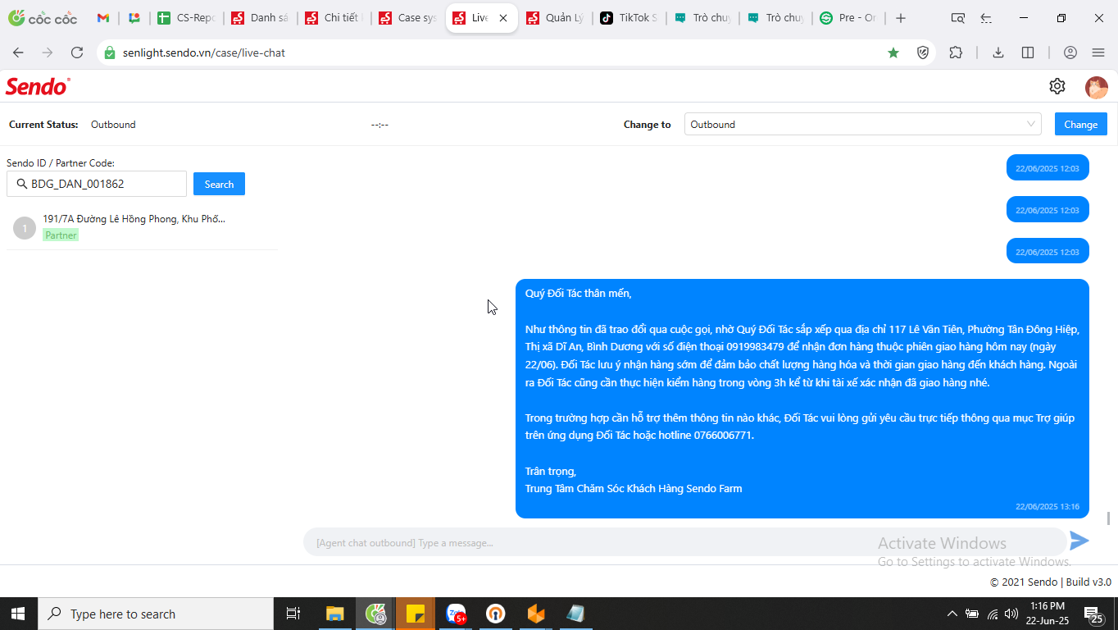Switch to the Danh sá tab
Image resolution: width=1118 pixels, height=630 pixels.
[x=261, y=18]
